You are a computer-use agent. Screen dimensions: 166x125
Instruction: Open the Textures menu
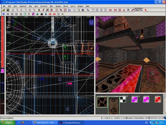(44, 6)
